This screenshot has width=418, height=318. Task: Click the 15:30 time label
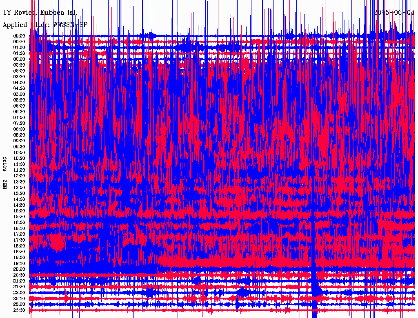pyautogui.click(x=20, y=216)
